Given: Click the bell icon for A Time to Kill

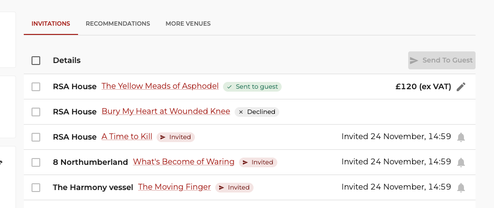Looking at the screenshot, I should 461,137.
